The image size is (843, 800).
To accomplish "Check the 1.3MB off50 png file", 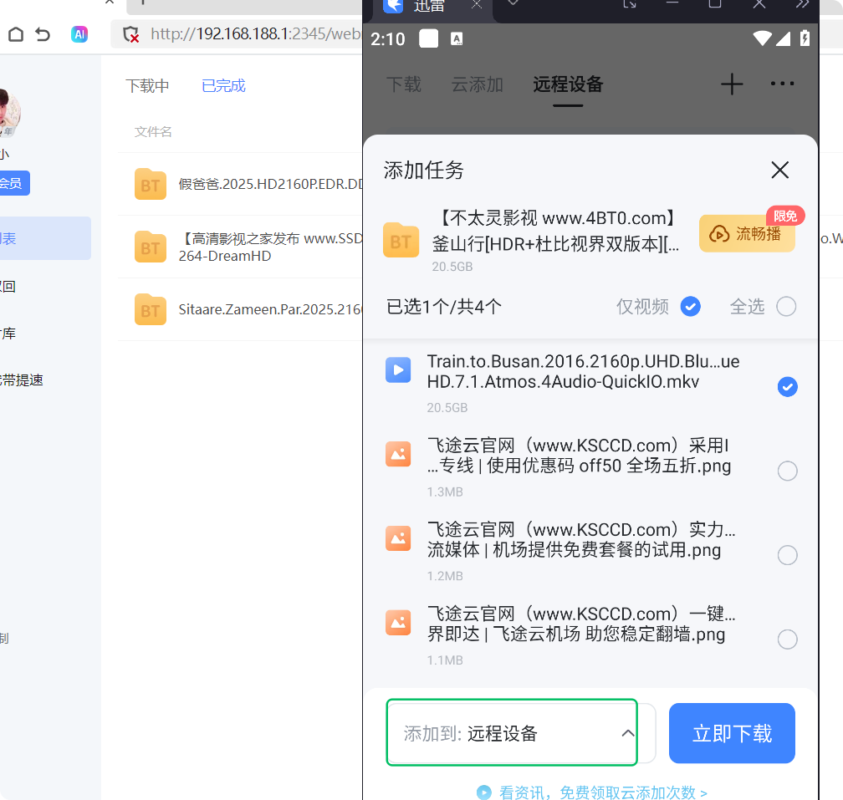I will pyautogui.click(x=788, y=471).
